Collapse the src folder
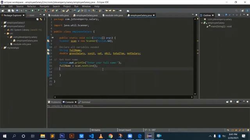The image size is (250, 140). tap(5, 33)
